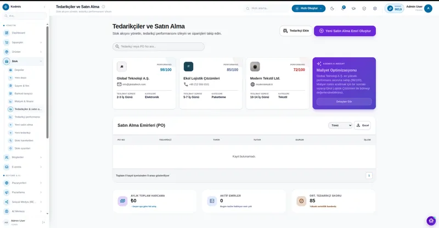The height and width of the screenshot is (228, 439).
Task: Expand the Müşteriler menu chevron
Action: click(x=41, y=157)
